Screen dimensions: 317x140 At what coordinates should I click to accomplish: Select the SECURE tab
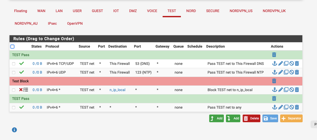coord(213,11)
